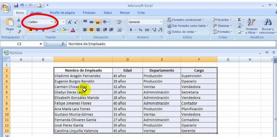The width and height of the screenshot is (277, 137).
Task: Expand the Name Box dropdown arrow
Action: [x=41, y=44]
